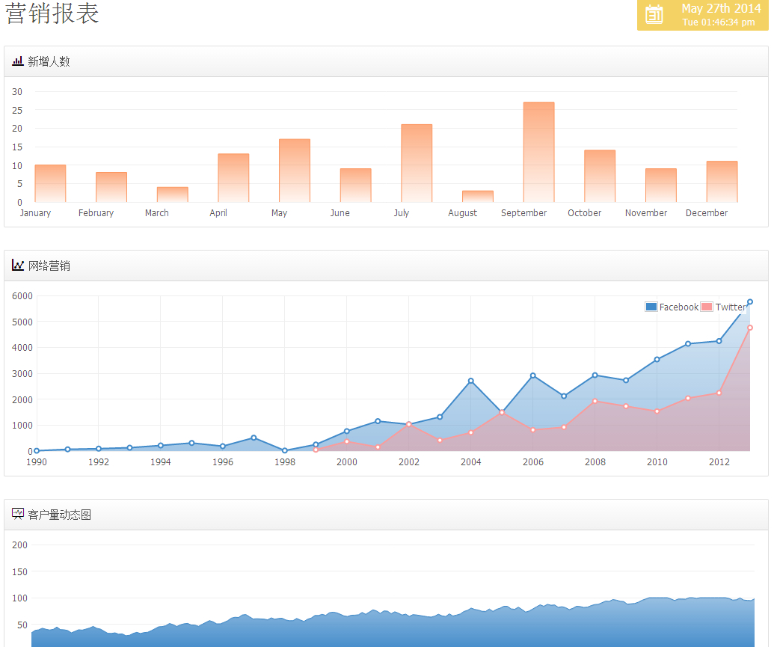Click the 新增人数 panel header text
The image size is (777, 647).
click(x=49, y=61)
